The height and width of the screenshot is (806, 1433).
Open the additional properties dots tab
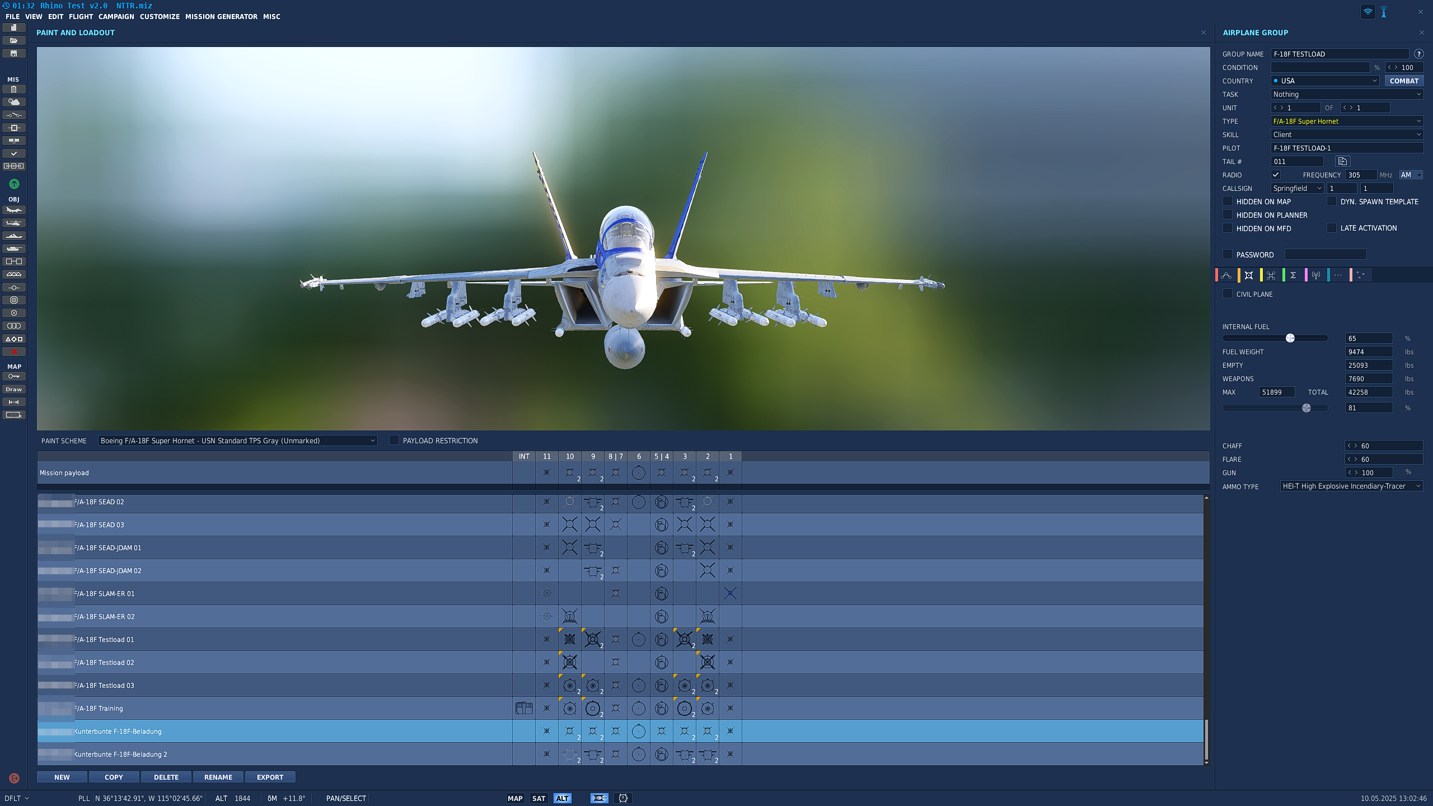[1338, 275]
